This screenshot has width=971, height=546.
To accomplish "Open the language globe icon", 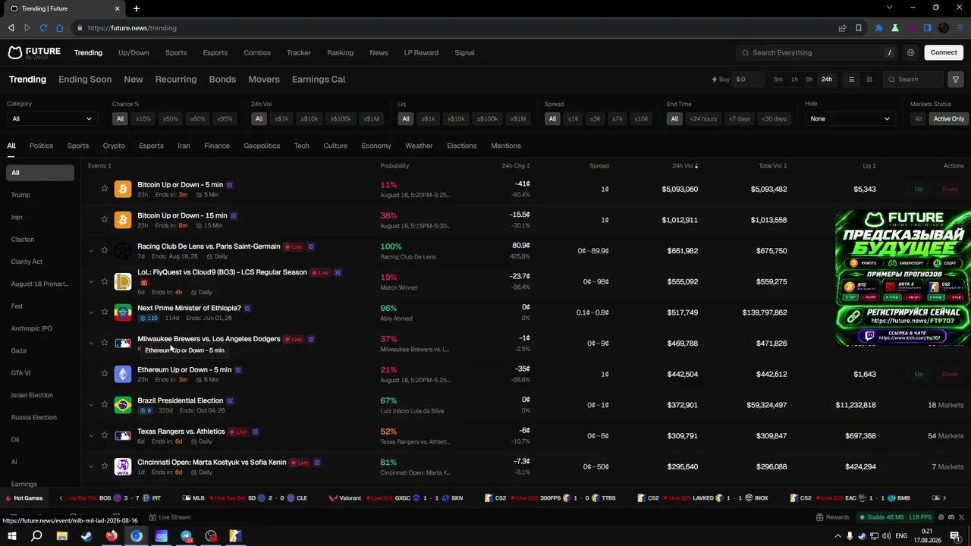I will coord(910,53).
